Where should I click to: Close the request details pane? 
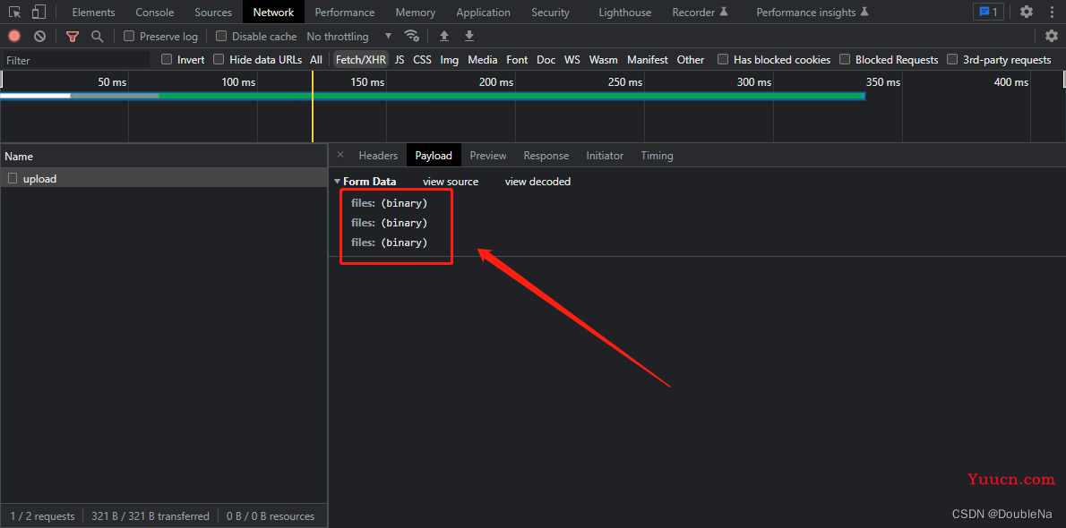point(340,155)
